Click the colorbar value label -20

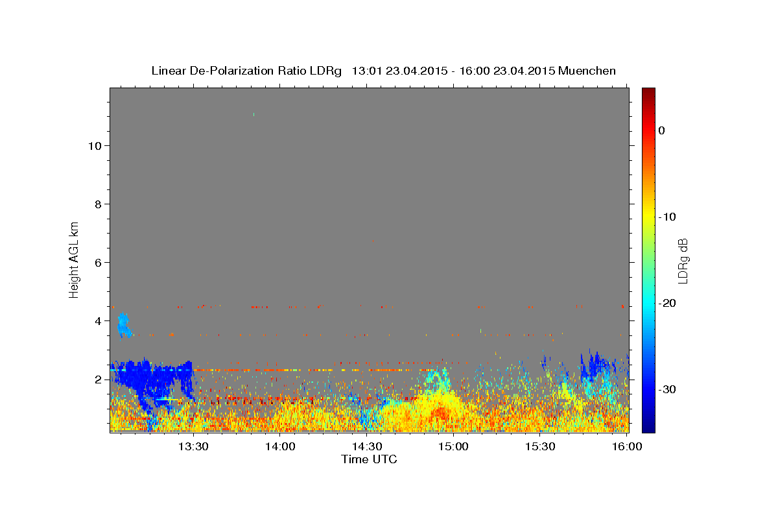pos(667,303)
